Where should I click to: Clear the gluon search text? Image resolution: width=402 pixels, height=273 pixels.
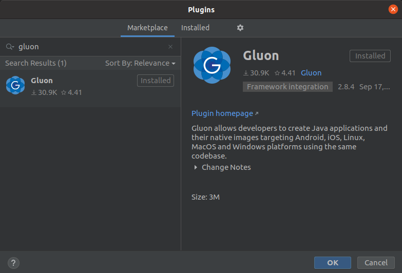[x=170, y=47]
